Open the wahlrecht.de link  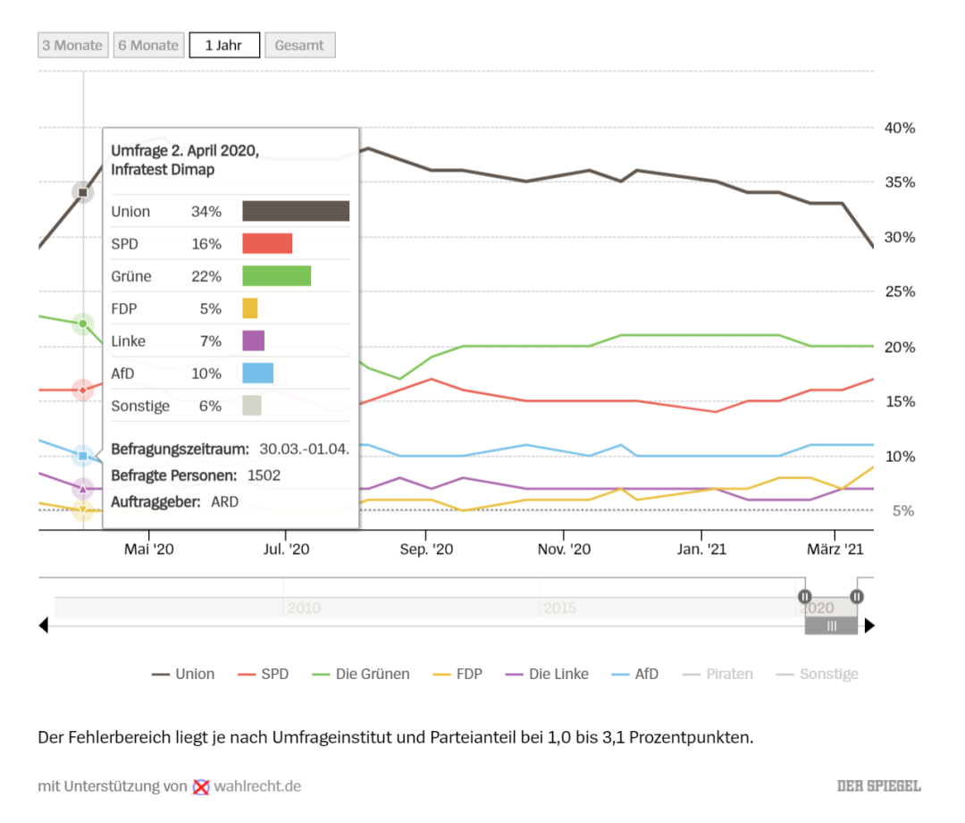[257, 786]
